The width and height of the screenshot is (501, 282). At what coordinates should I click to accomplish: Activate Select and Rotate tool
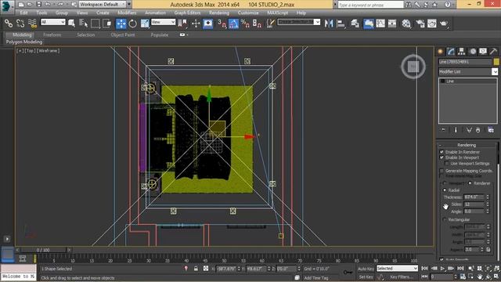pos(132,23)
